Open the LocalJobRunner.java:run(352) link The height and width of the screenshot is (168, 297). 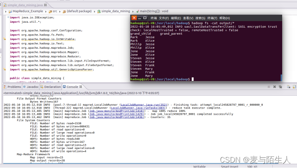click(x=144, y=105)
